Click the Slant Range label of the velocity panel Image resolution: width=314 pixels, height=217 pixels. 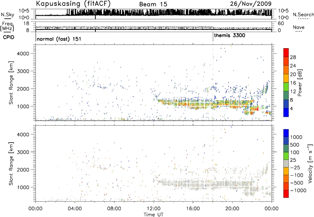coord(11,163)
